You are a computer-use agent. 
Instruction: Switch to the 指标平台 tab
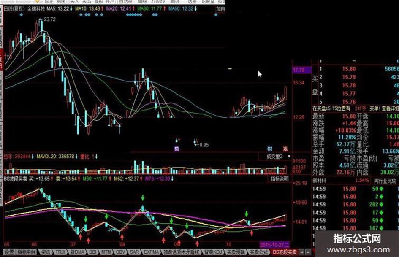point(27,252)
